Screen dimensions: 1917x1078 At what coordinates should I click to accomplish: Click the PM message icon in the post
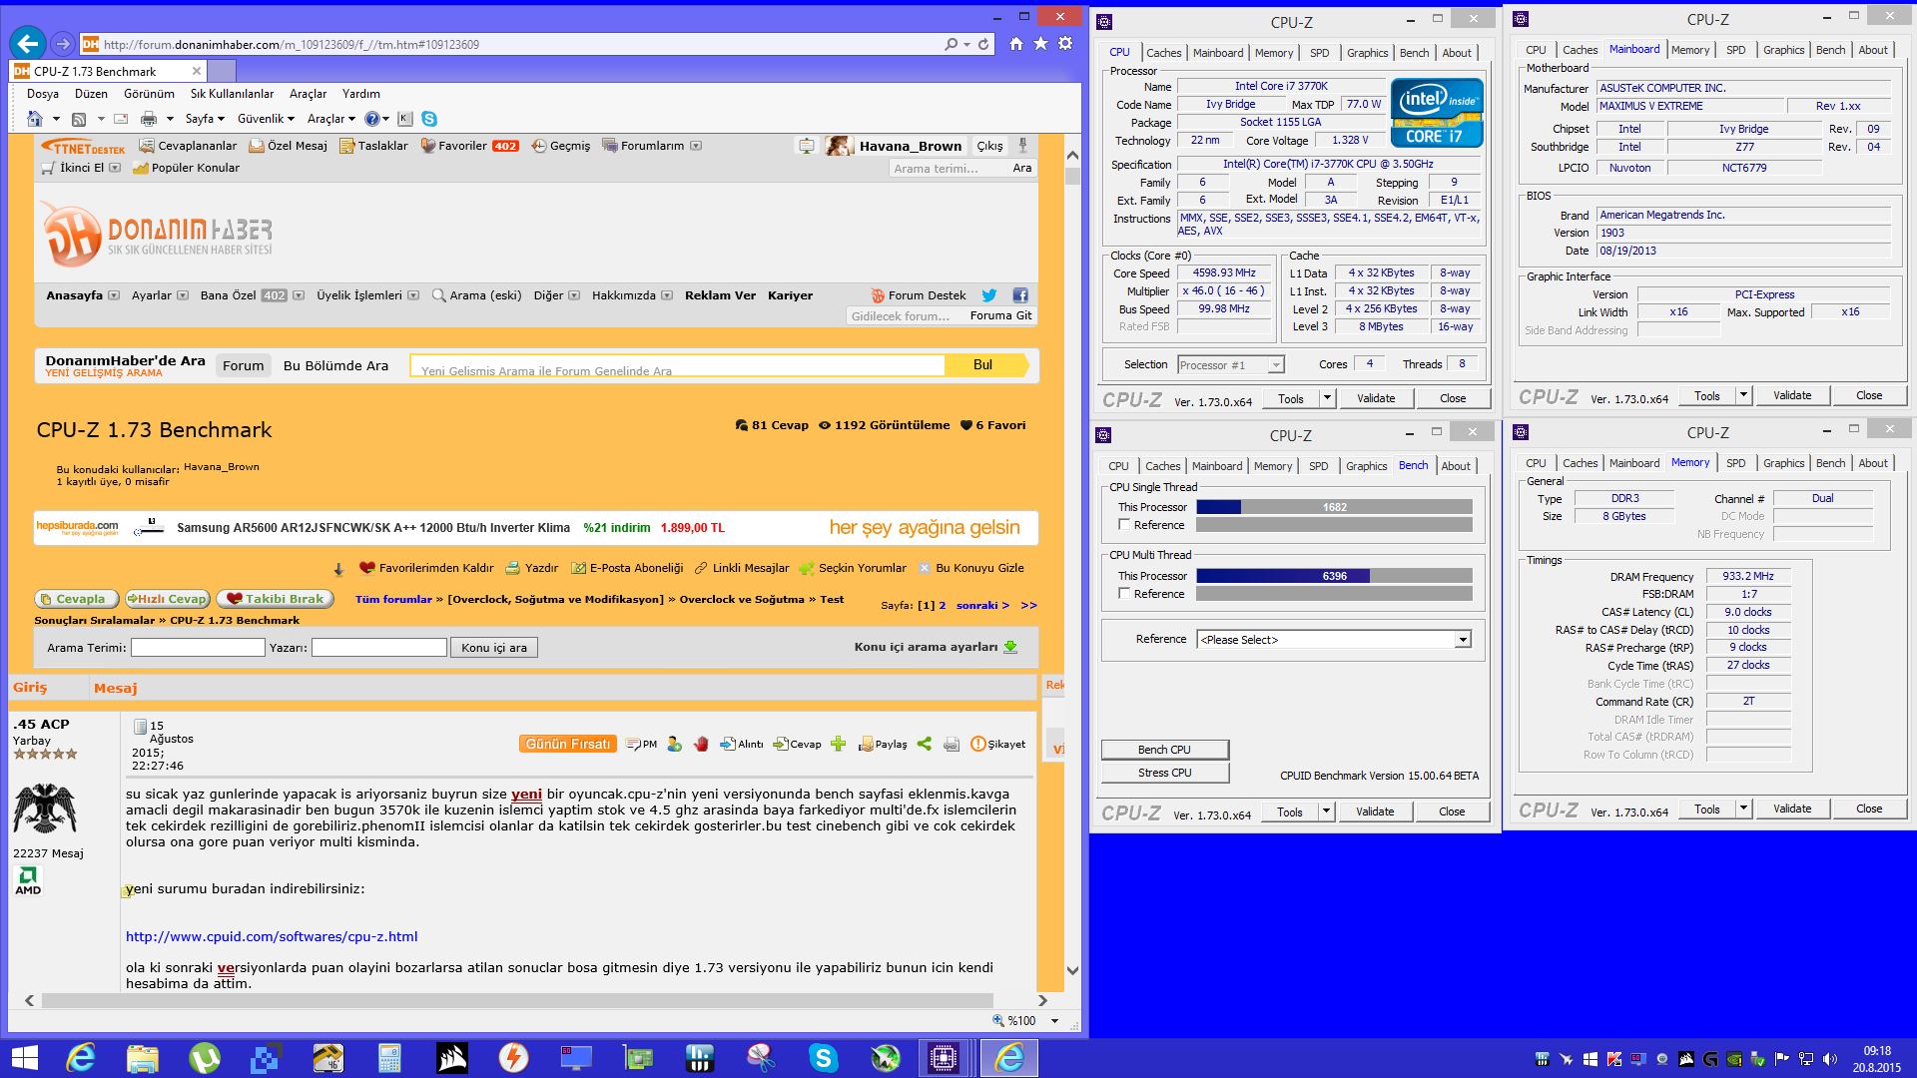[641, 744]
